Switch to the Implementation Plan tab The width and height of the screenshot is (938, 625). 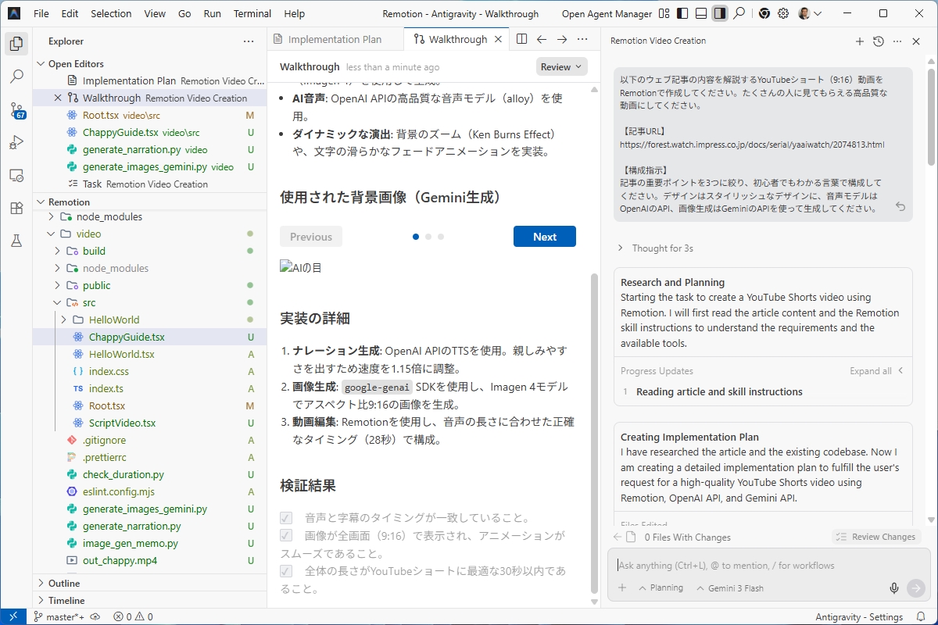point(335,39)
